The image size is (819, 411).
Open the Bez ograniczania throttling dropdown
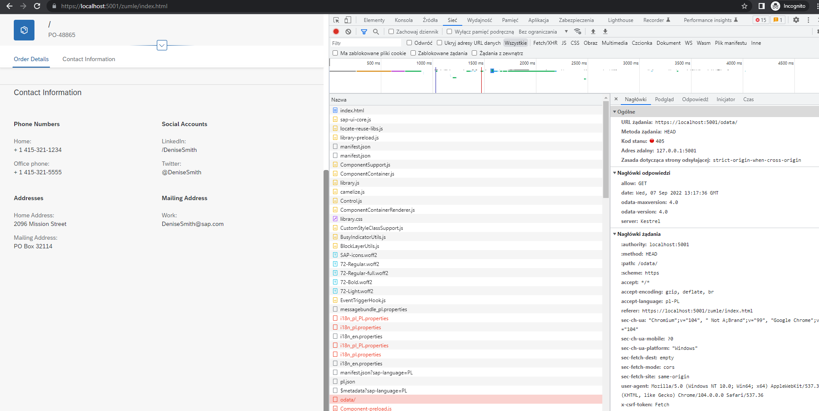click(x=543, y=31)
